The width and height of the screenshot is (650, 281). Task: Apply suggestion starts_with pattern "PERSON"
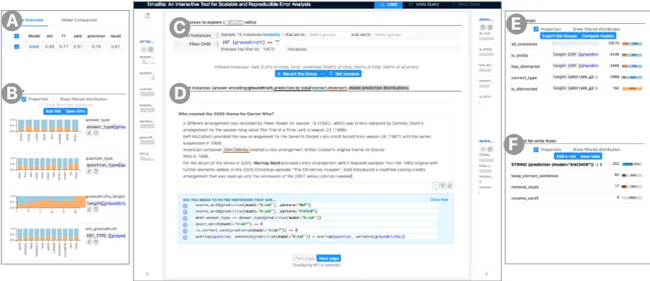(185, 212)
